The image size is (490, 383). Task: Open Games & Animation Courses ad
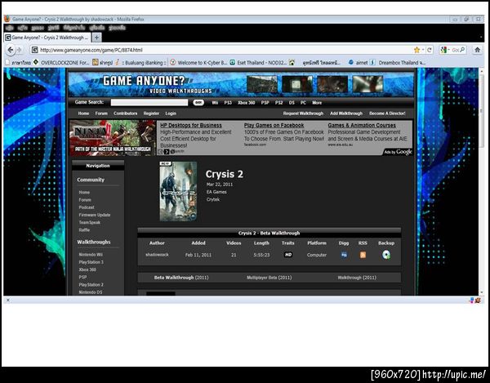[x=362, y=125]
